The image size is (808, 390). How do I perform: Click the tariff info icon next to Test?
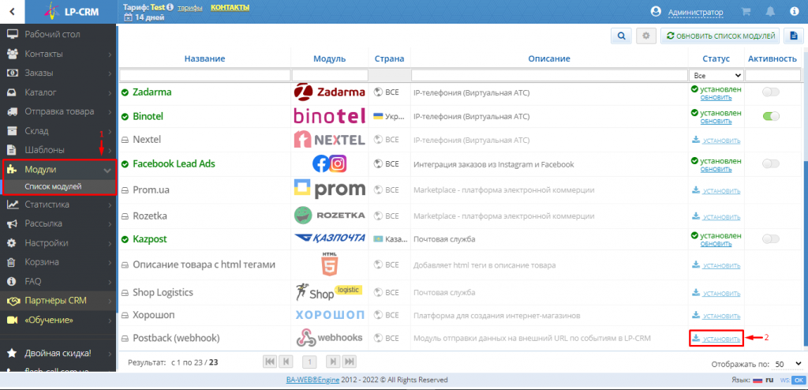170,8
